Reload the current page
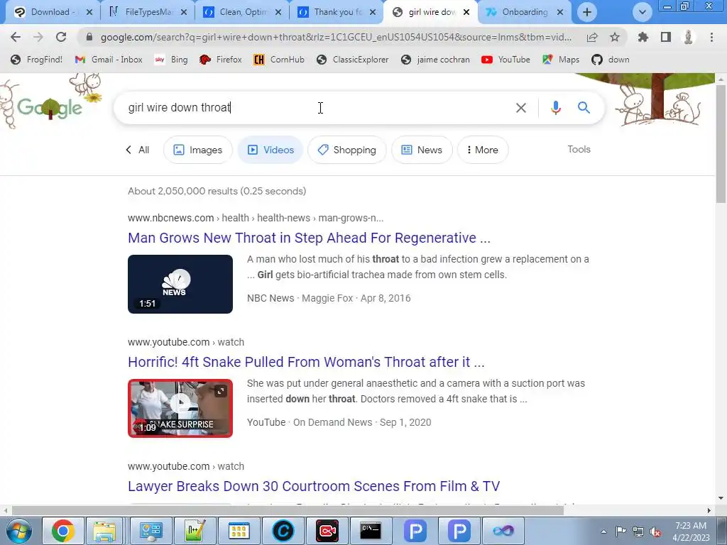The image size is (727, 545). pos(61,37)
